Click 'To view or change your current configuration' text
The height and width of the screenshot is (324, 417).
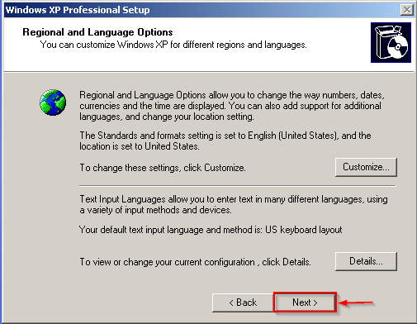195,262
